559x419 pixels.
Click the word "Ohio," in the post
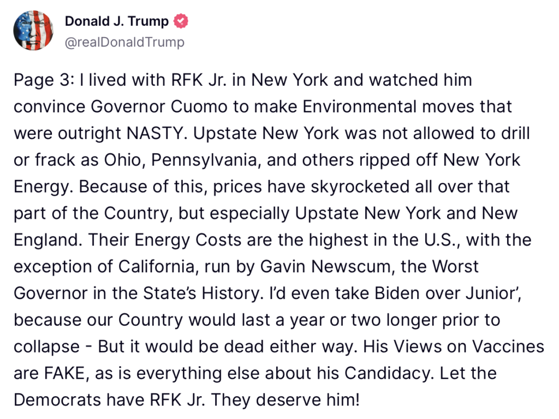pos(125,160)
